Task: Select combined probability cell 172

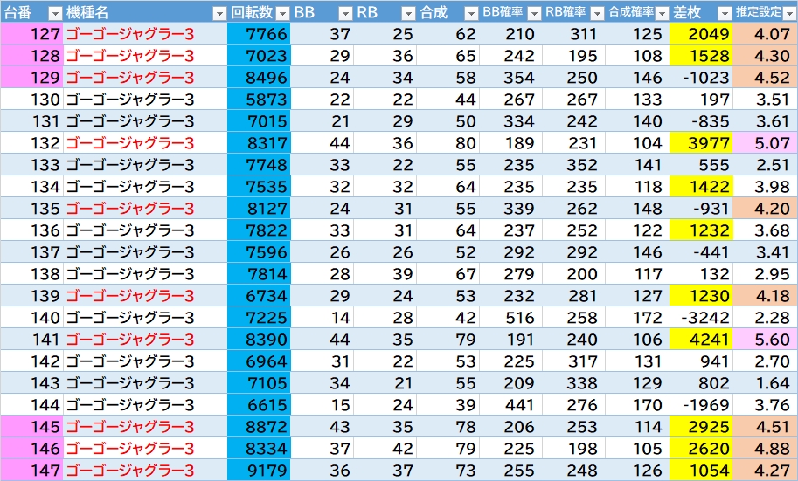Action: click(638, 317)
